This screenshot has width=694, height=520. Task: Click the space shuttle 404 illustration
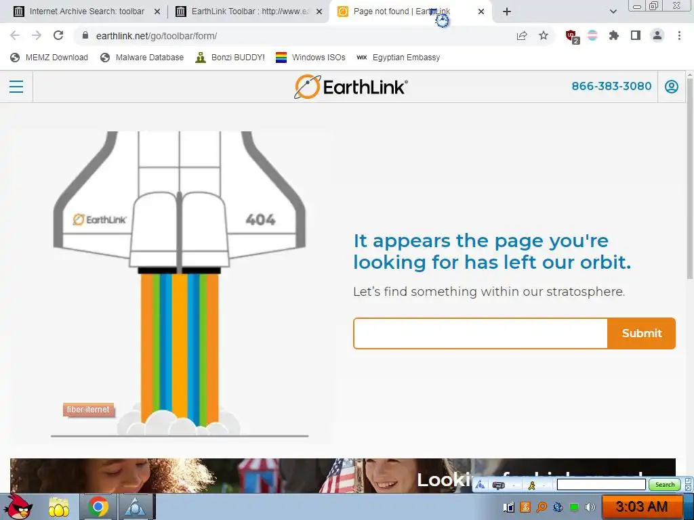tap(179, 284)
